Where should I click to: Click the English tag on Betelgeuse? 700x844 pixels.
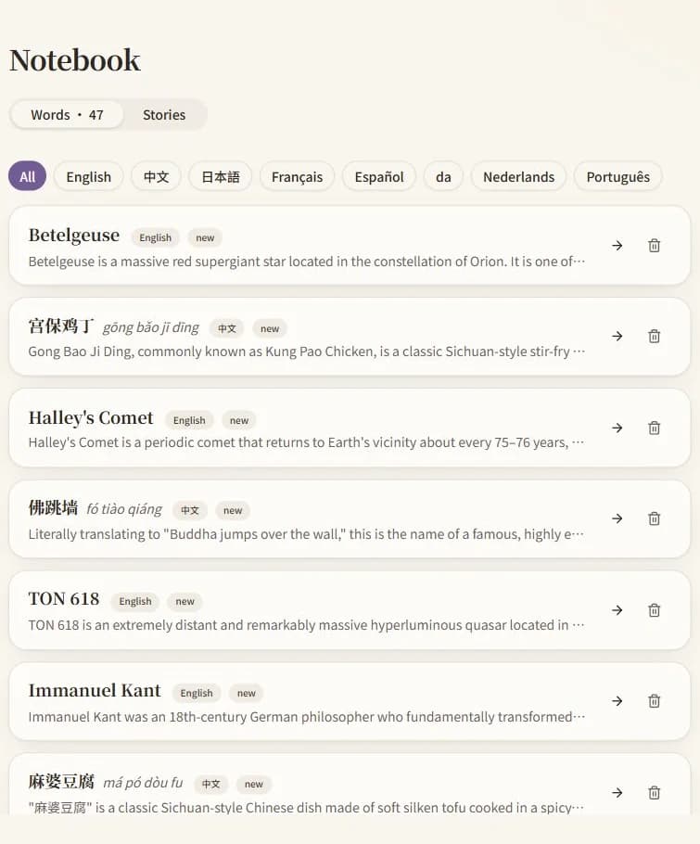pos(156,237)
